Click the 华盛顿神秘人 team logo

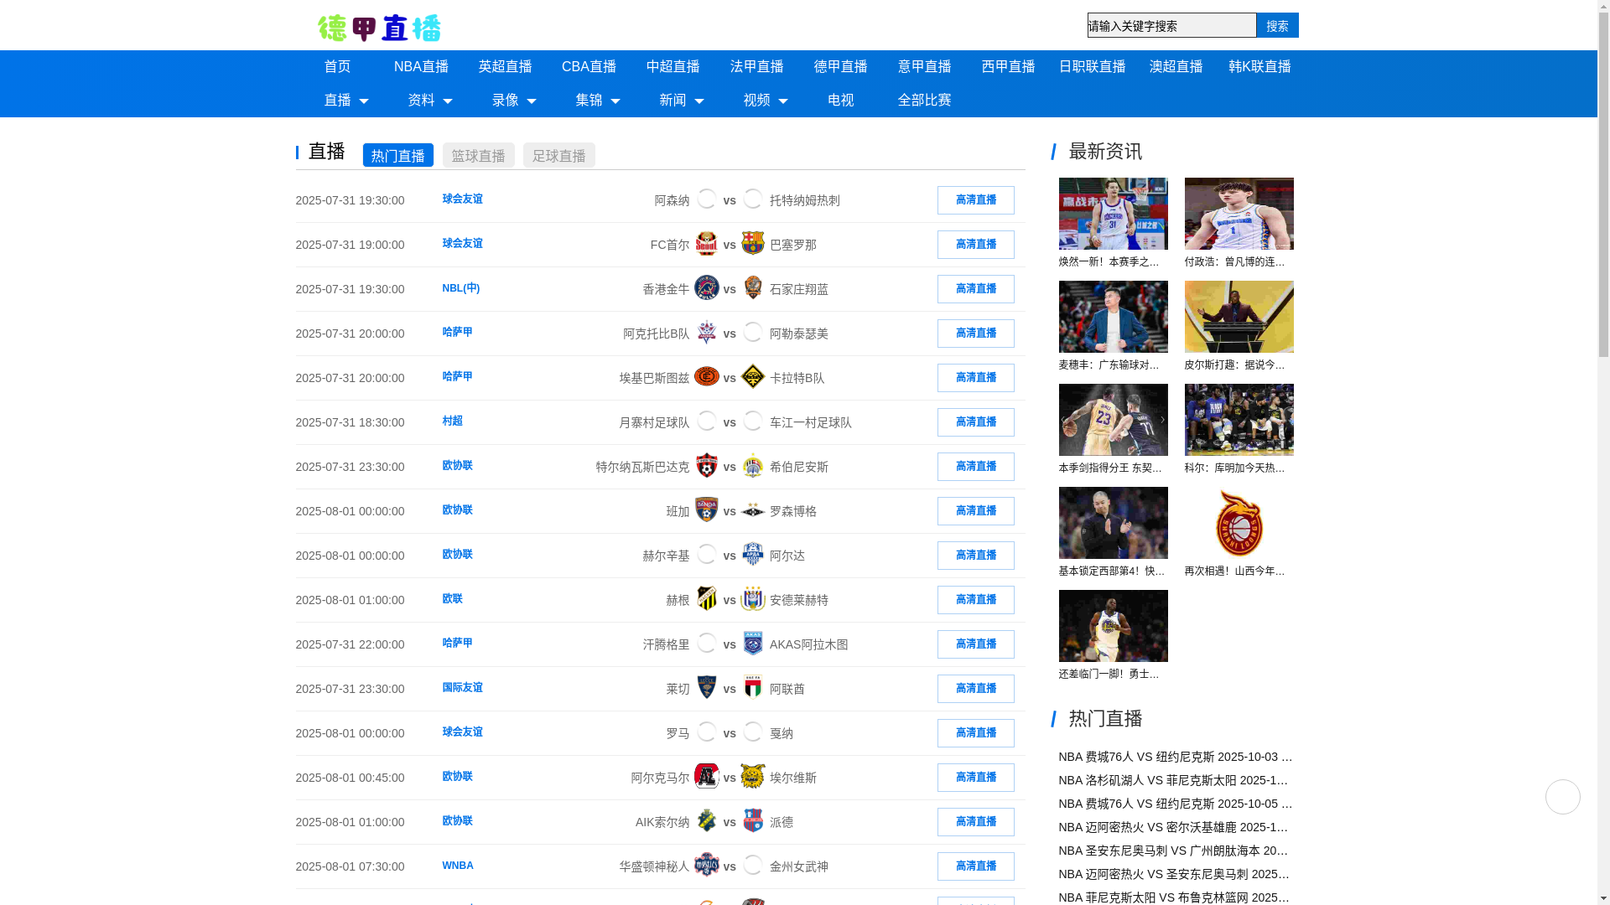pos(707,866)
